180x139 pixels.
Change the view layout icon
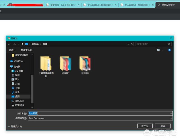pos(158,50)
